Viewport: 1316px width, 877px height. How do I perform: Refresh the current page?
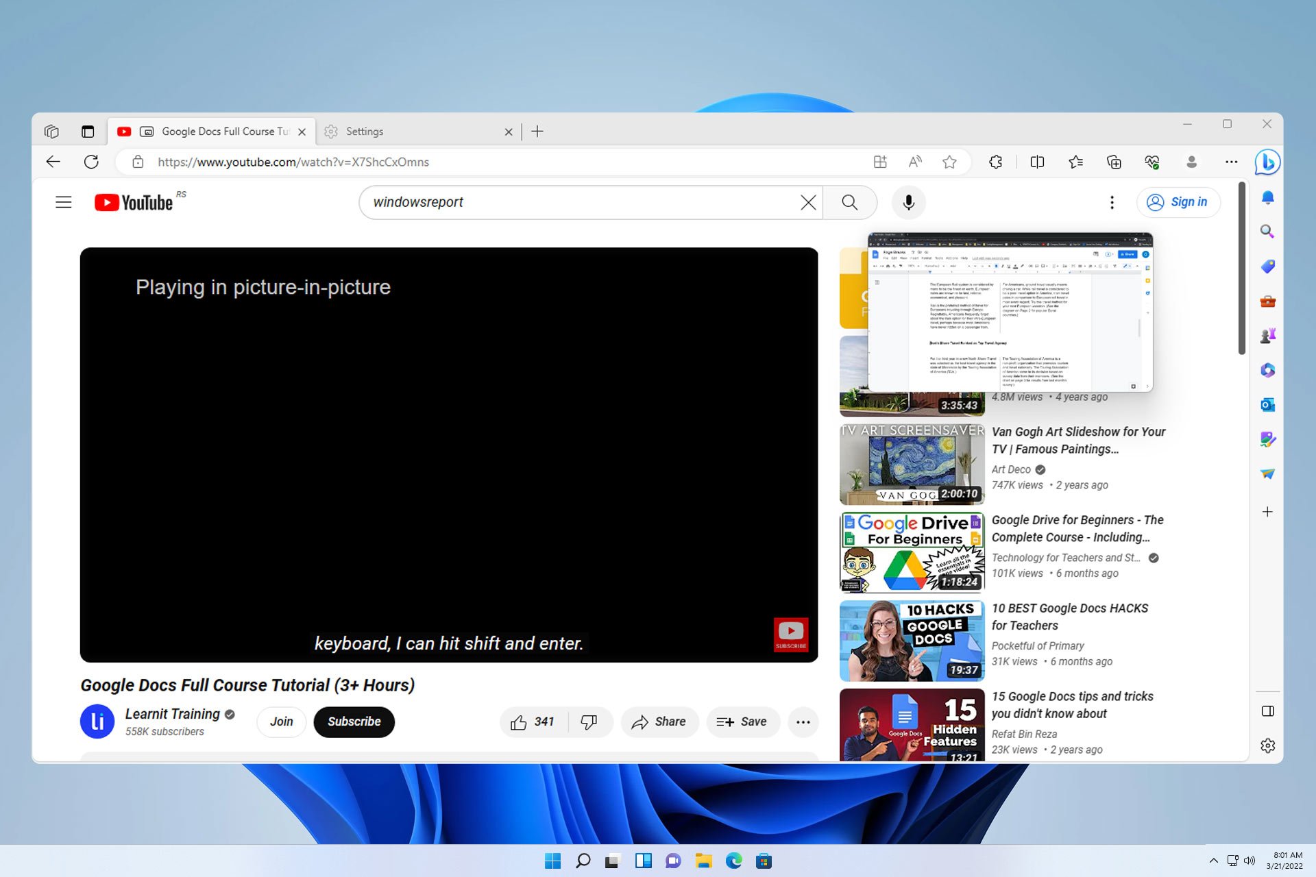(91, 162)
